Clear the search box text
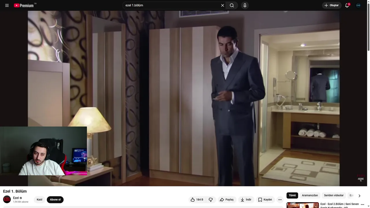 coord(223,5)
